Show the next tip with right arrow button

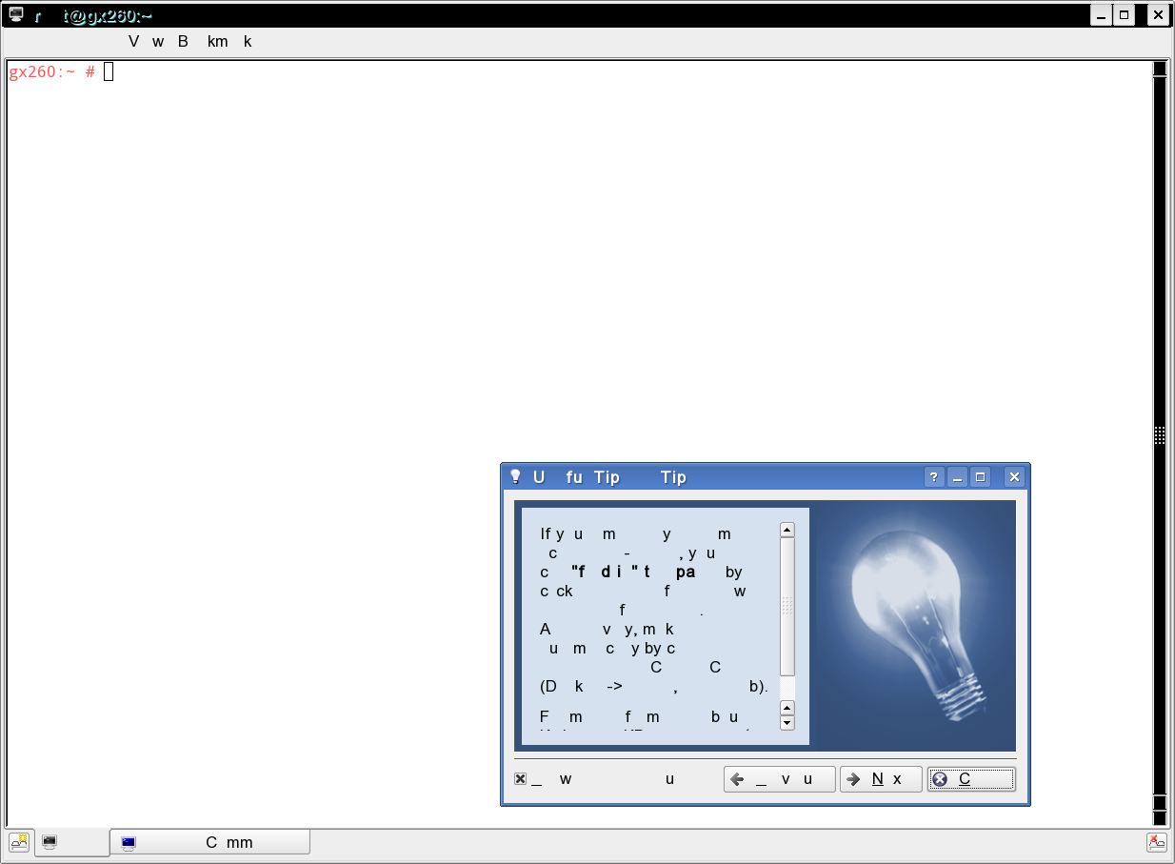(x=881, y=779)
